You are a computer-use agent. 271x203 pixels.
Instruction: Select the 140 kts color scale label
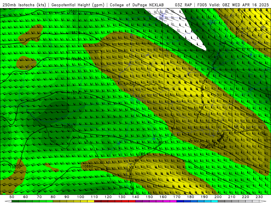coord(136,197)
